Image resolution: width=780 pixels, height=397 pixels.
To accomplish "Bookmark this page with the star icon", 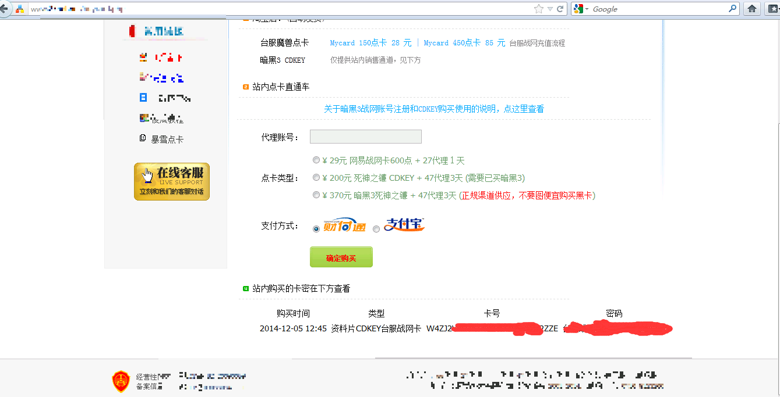I will coord(539,9).
